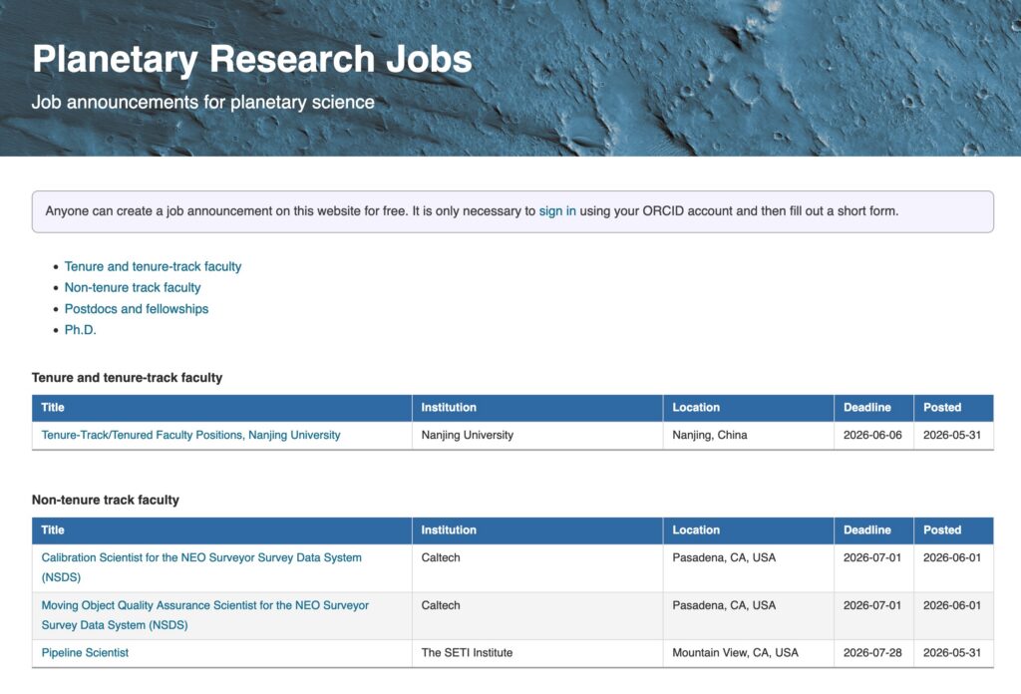Image resolution: width=1021 pixels, height=694 pixels.
Task: Select Caltech cell in Calibration Scientist row
Action: (537, 567)
